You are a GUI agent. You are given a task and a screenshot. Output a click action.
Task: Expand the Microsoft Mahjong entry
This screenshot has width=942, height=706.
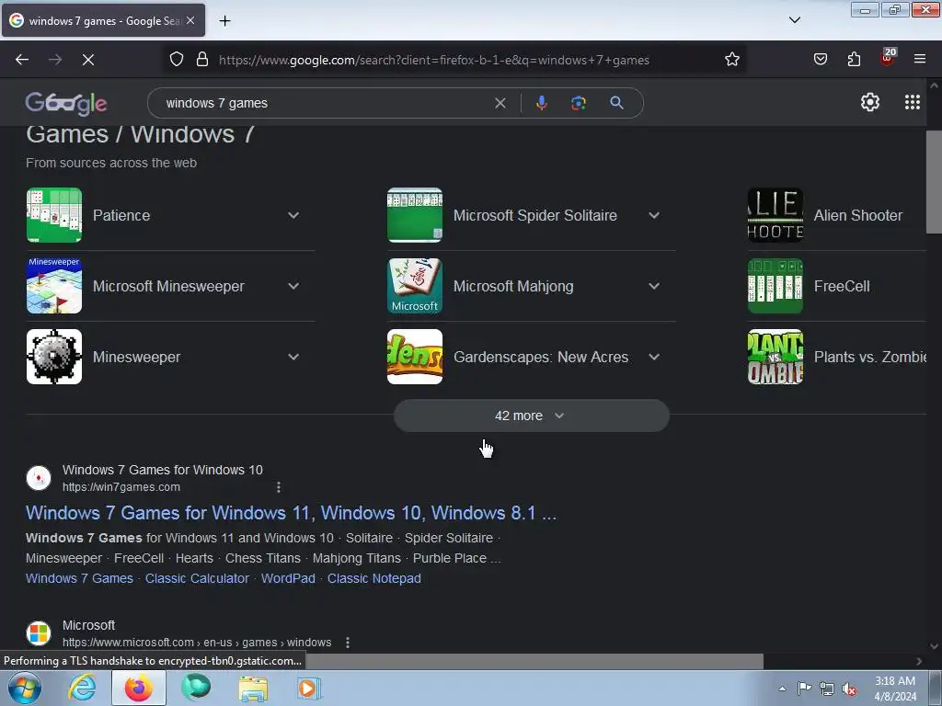[654, 286]
